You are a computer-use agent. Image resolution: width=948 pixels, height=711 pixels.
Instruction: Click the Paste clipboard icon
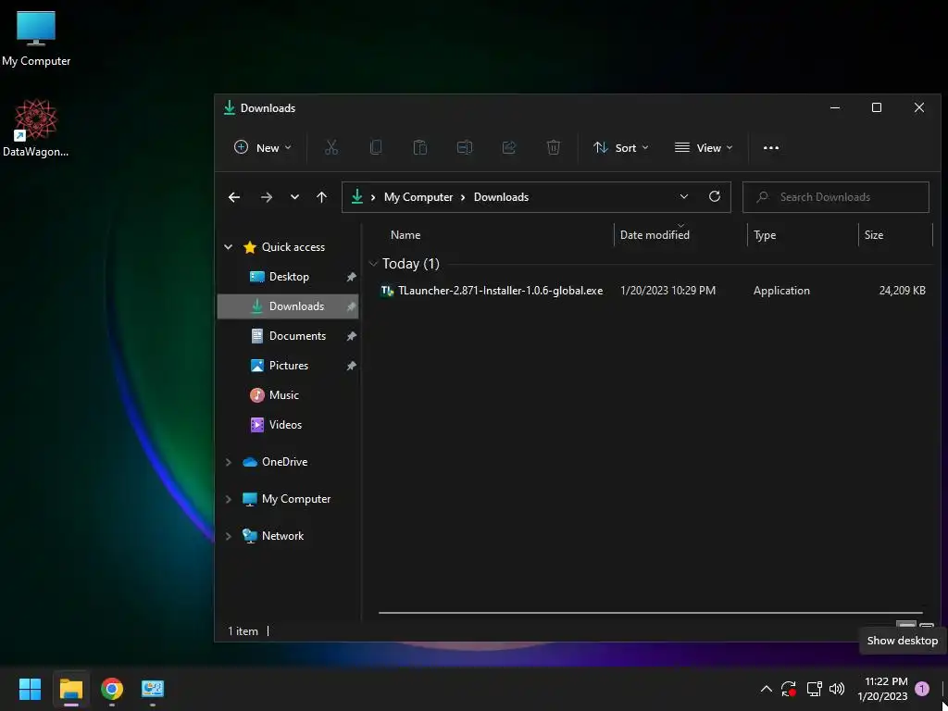[x=420, y=147]
